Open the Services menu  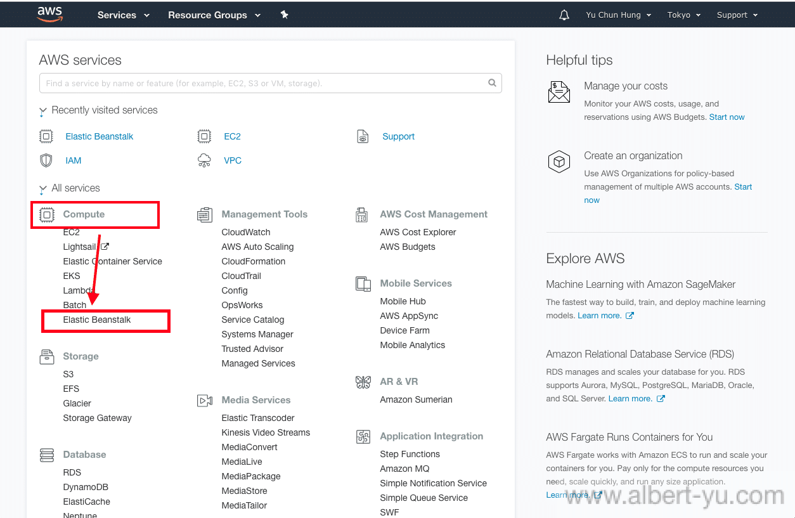[123, 15]
